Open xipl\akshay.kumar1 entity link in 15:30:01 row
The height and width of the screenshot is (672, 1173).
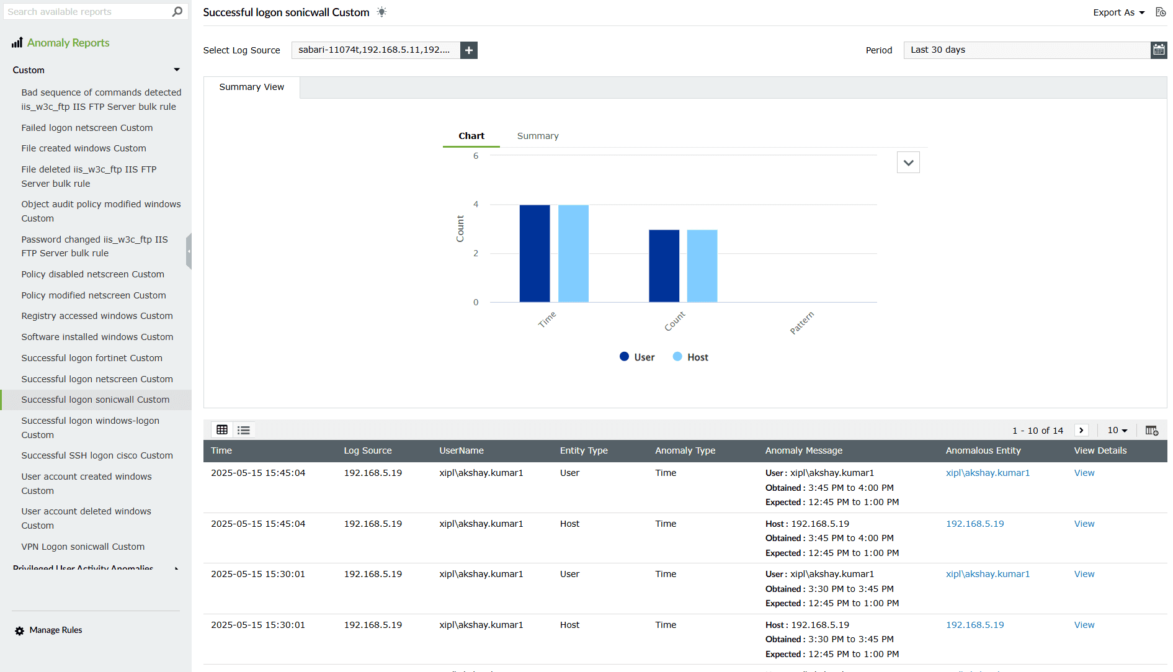[988, 574]
